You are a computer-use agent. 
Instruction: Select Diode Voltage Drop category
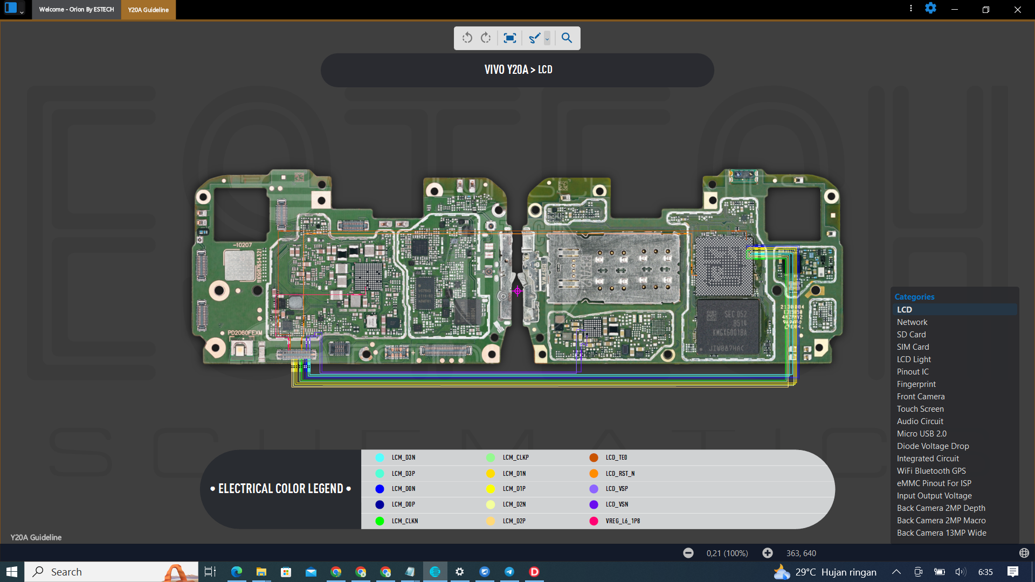tap(933, 446)
